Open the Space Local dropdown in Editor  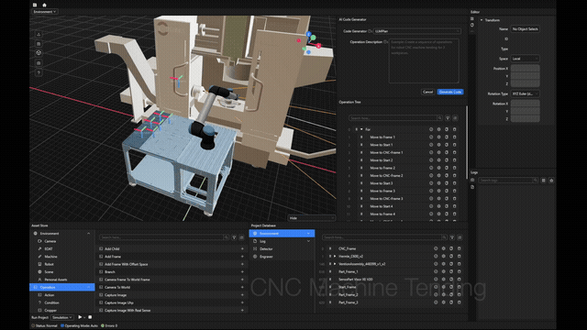click(526, 59)
